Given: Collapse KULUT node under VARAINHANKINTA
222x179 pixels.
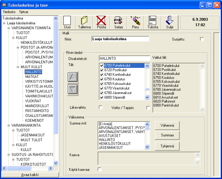Looking at the screenshot, I should click(x=13, y=145).
